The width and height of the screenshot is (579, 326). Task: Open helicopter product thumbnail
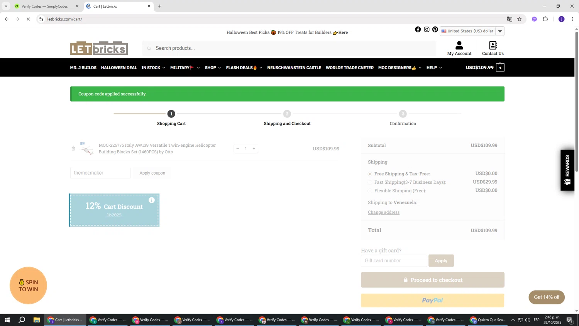point(87,149)
